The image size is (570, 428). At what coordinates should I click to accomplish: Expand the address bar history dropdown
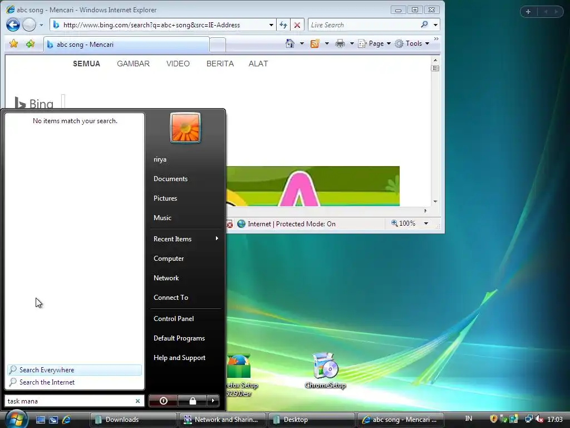(x=271, y=25)
